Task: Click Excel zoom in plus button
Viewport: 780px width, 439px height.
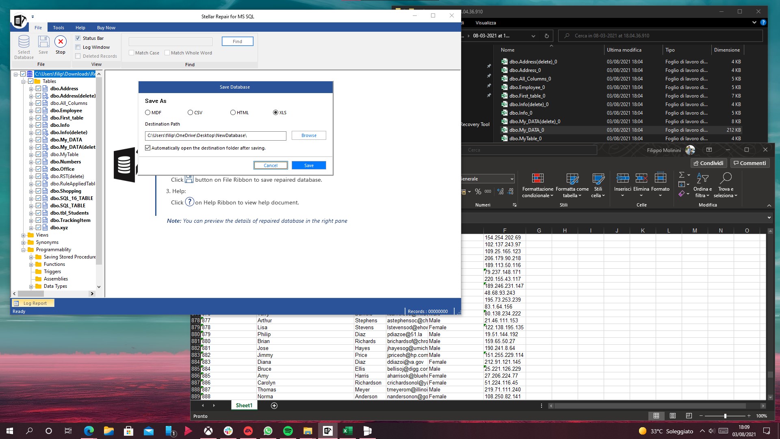Action: 749,416
